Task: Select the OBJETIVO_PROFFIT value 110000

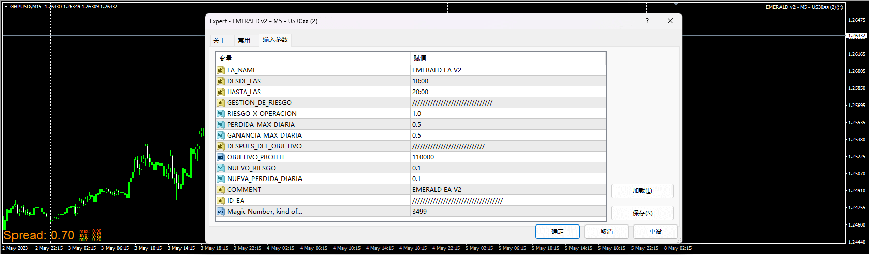Action: (x=508, y=157)
